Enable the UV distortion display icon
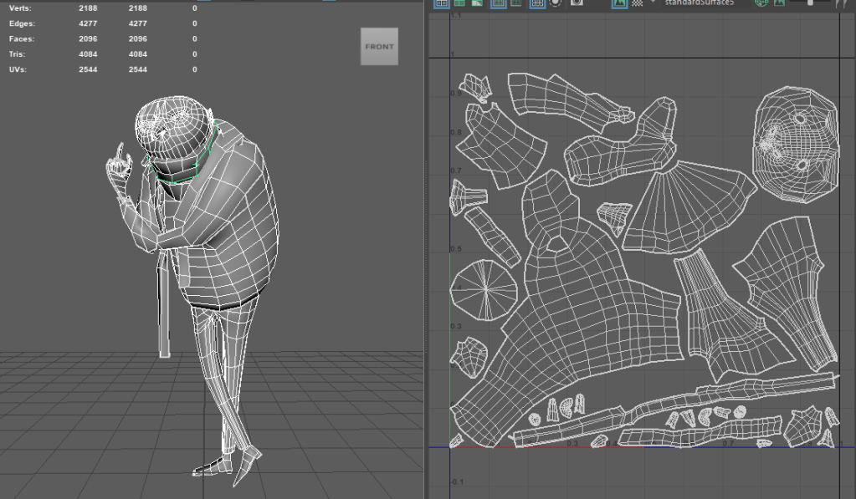Screen dimensions: 856x499 coord(477,3)
